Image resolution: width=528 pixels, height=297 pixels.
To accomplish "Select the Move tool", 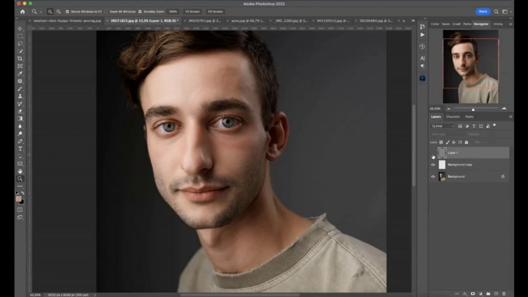I will [x=20, y=29].
